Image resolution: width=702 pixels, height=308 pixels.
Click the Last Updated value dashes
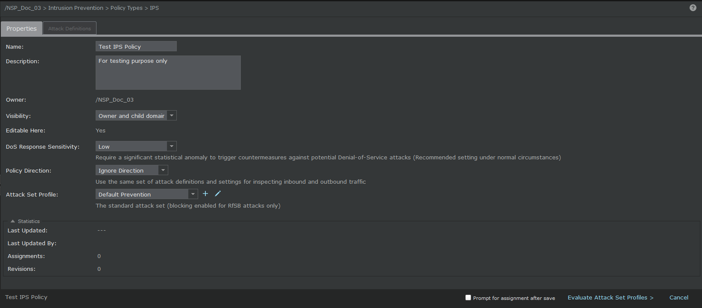pos(102,230)
